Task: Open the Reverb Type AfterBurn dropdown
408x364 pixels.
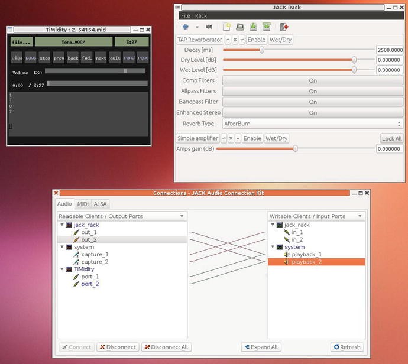Action: (x=313, y=123)
